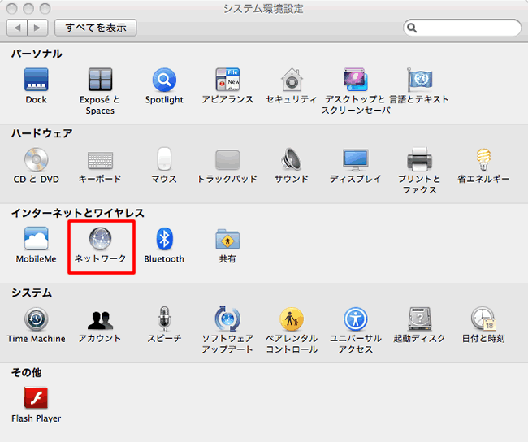Click the システム section heading
The width and height of the screenshot is (528, 442).
pos(32,292)
